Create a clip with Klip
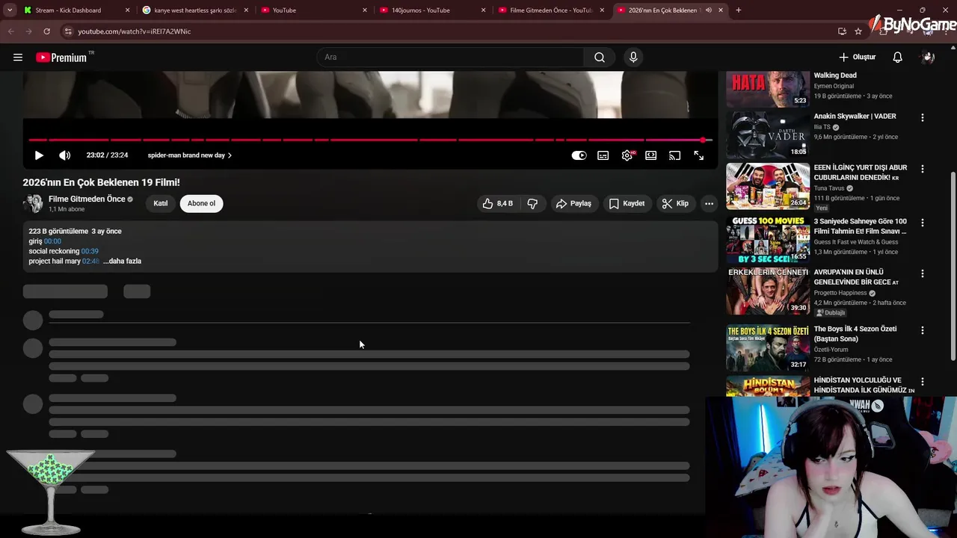 pyautogui.click(x=675, y=203)
